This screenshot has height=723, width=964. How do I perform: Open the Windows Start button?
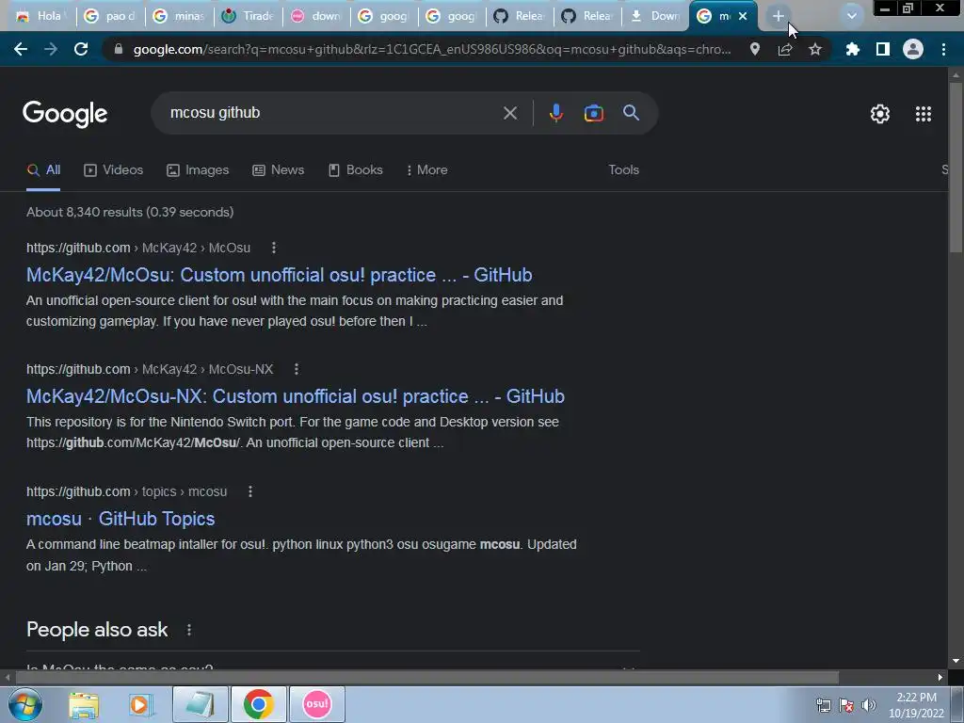(25, 704)
